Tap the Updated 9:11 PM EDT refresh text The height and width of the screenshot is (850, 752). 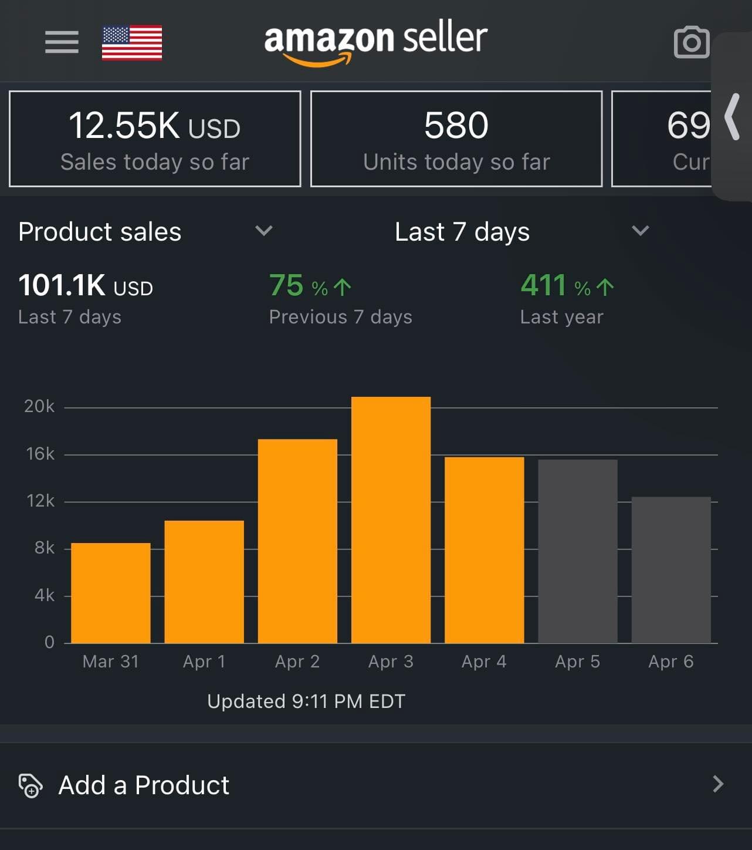click(x=306, y=700)
